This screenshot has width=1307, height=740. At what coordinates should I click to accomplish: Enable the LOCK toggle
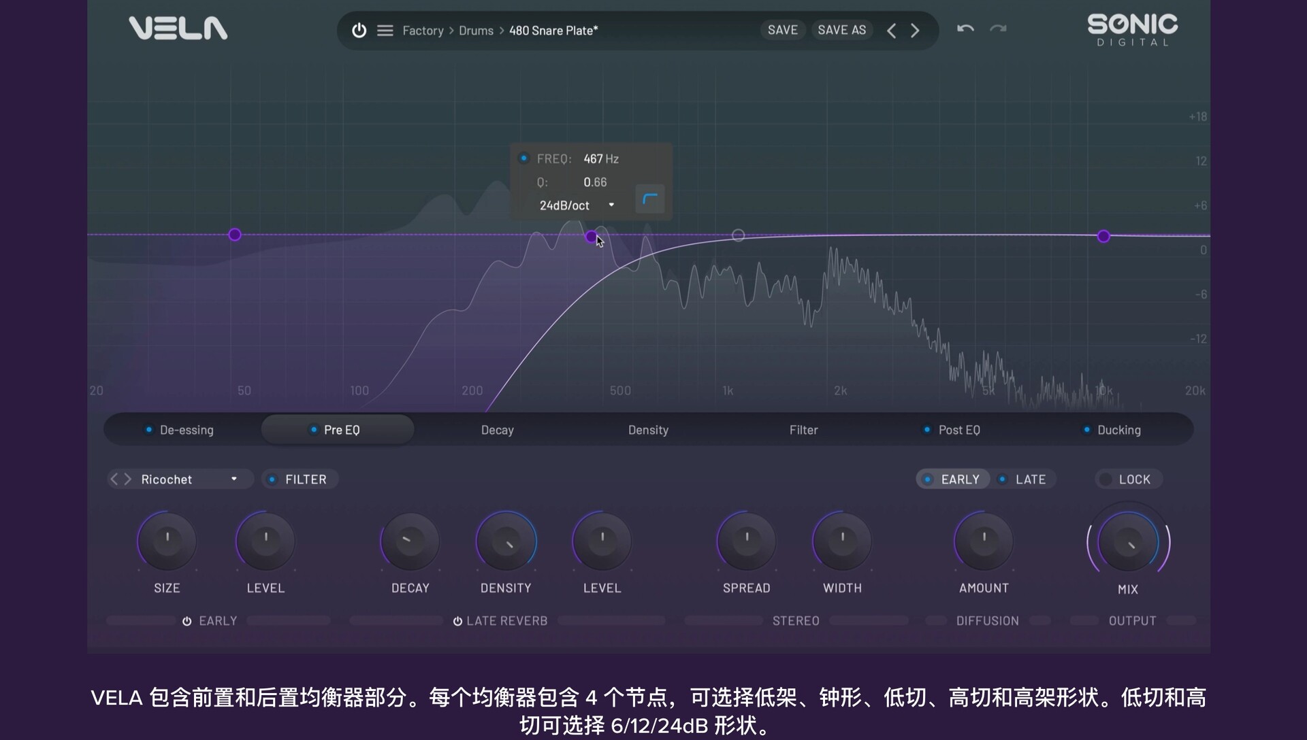1128,480
